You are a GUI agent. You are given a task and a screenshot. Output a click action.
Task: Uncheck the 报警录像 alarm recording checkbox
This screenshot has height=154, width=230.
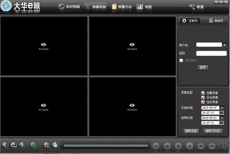(203, 93)
